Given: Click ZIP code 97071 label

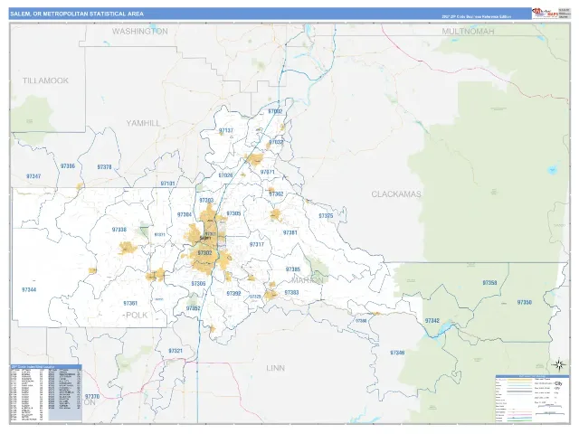Looking at the screenshot, I should 268,173.
